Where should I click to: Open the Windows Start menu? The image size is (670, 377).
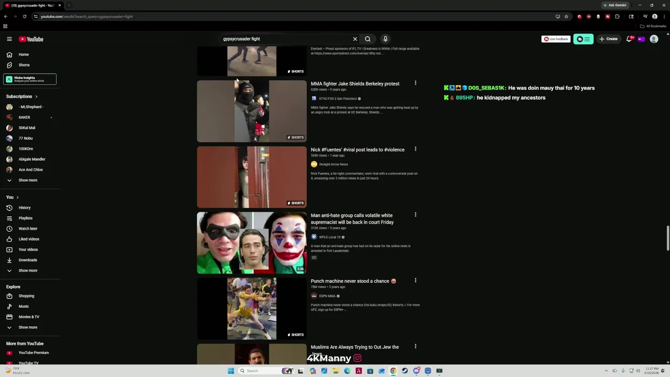click(231, 371)
